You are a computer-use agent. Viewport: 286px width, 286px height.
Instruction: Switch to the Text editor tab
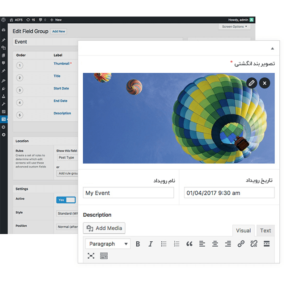click(x=265, y=231)
